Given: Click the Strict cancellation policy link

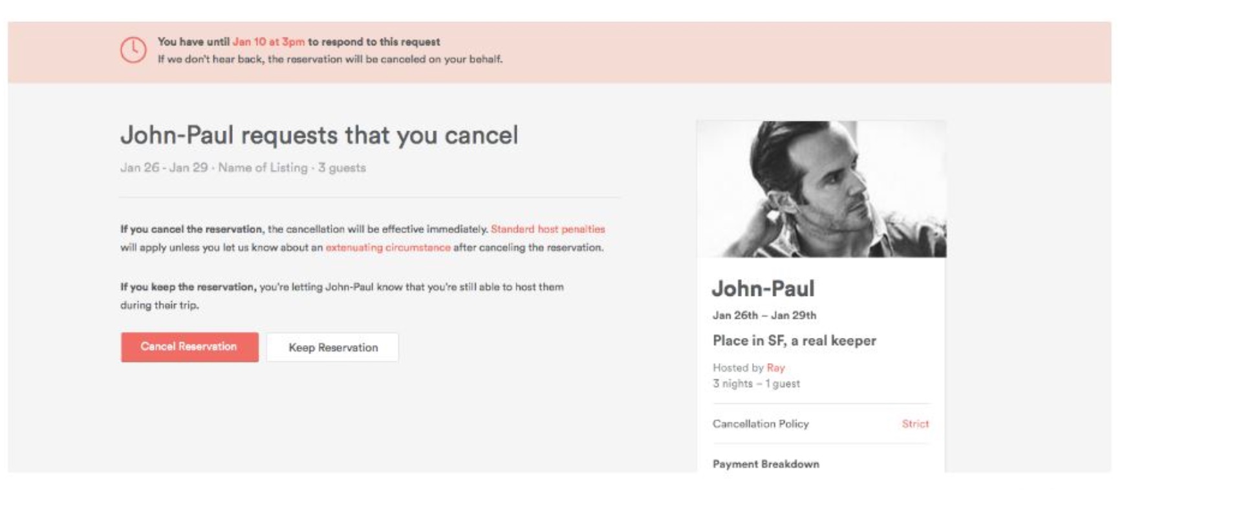Looking at the screenshot, I should (914, 424).
